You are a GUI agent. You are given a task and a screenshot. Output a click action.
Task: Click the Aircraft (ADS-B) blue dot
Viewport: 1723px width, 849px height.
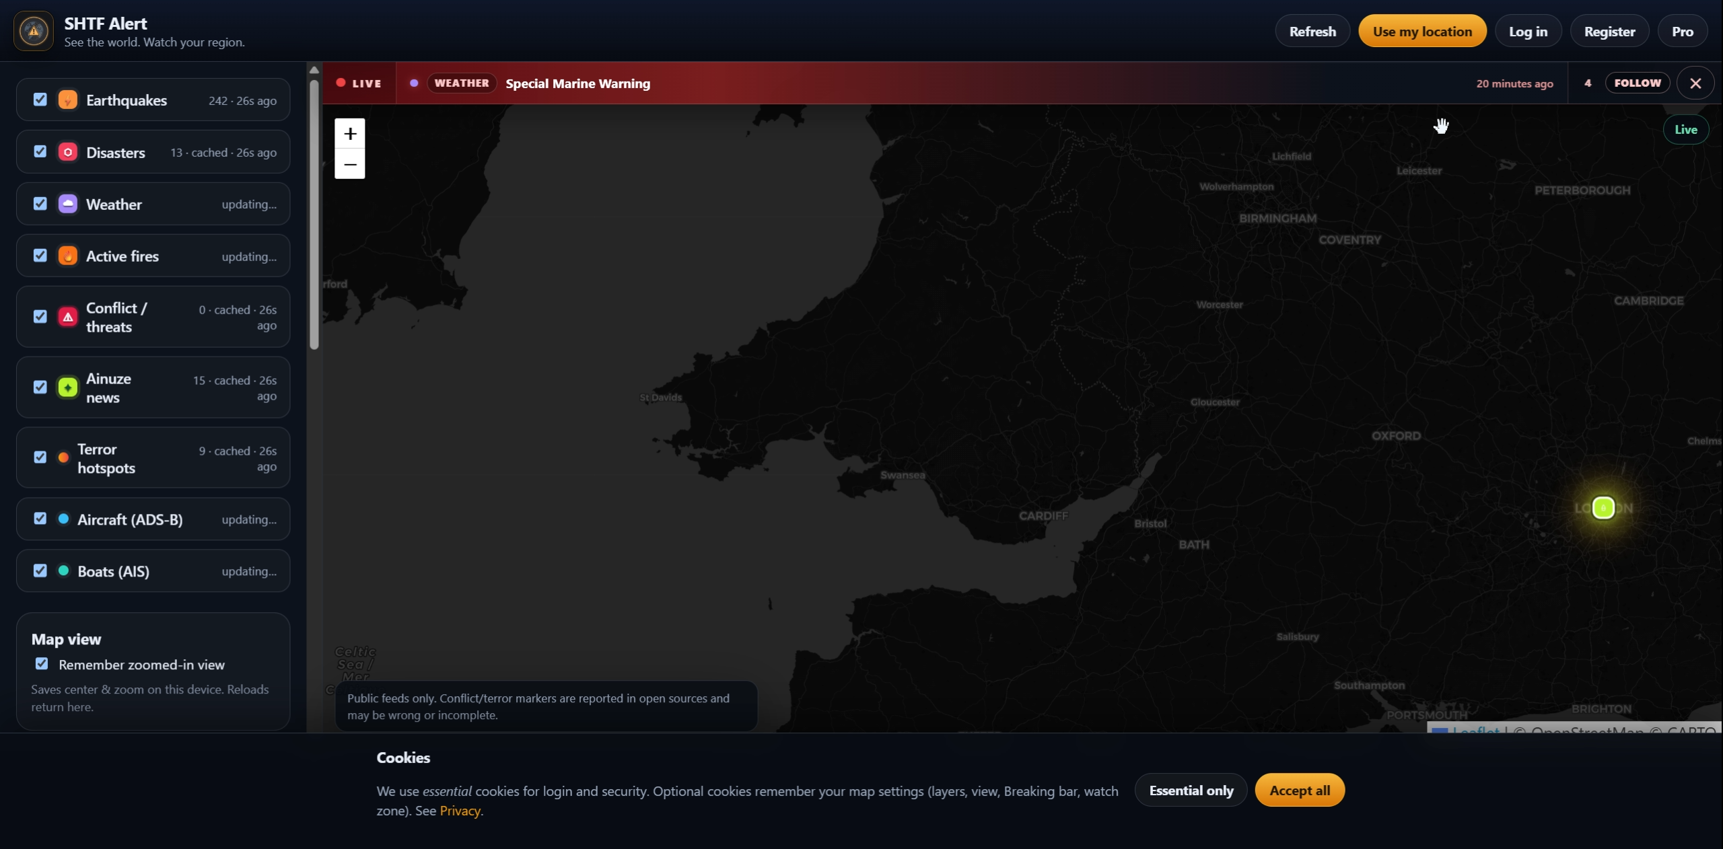coord(63,519)
